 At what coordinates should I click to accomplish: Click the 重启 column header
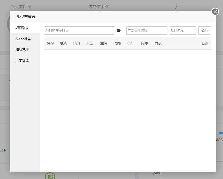click(104, 43)
